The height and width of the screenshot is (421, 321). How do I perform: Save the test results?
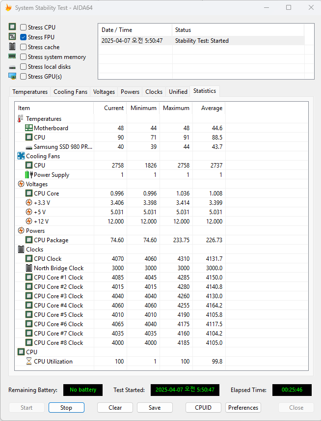tap(155, 408)
